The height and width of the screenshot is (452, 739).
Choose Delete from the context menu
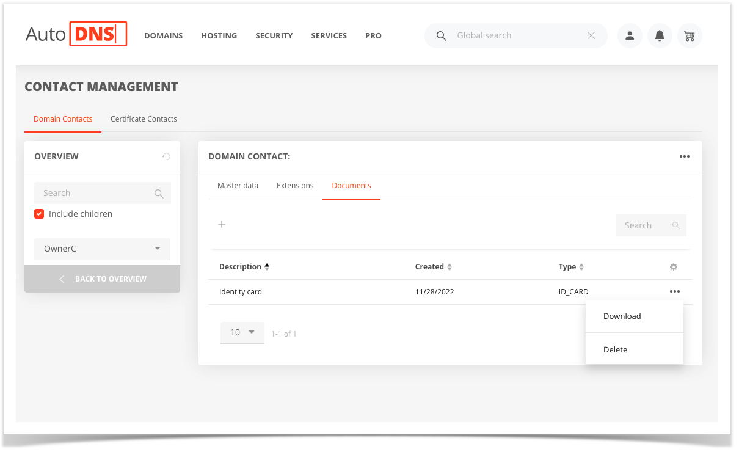(634, 349)
